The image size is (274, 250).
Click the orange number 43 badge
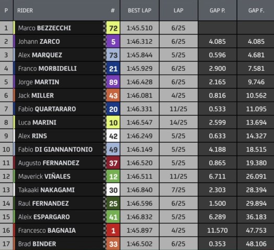click(113, 95)
